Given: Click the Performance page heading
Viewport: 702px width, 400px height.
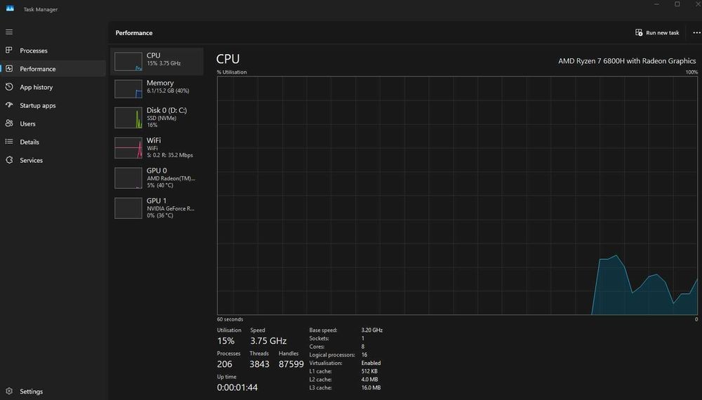Looking at the screenshot, I should click(134, 33).
